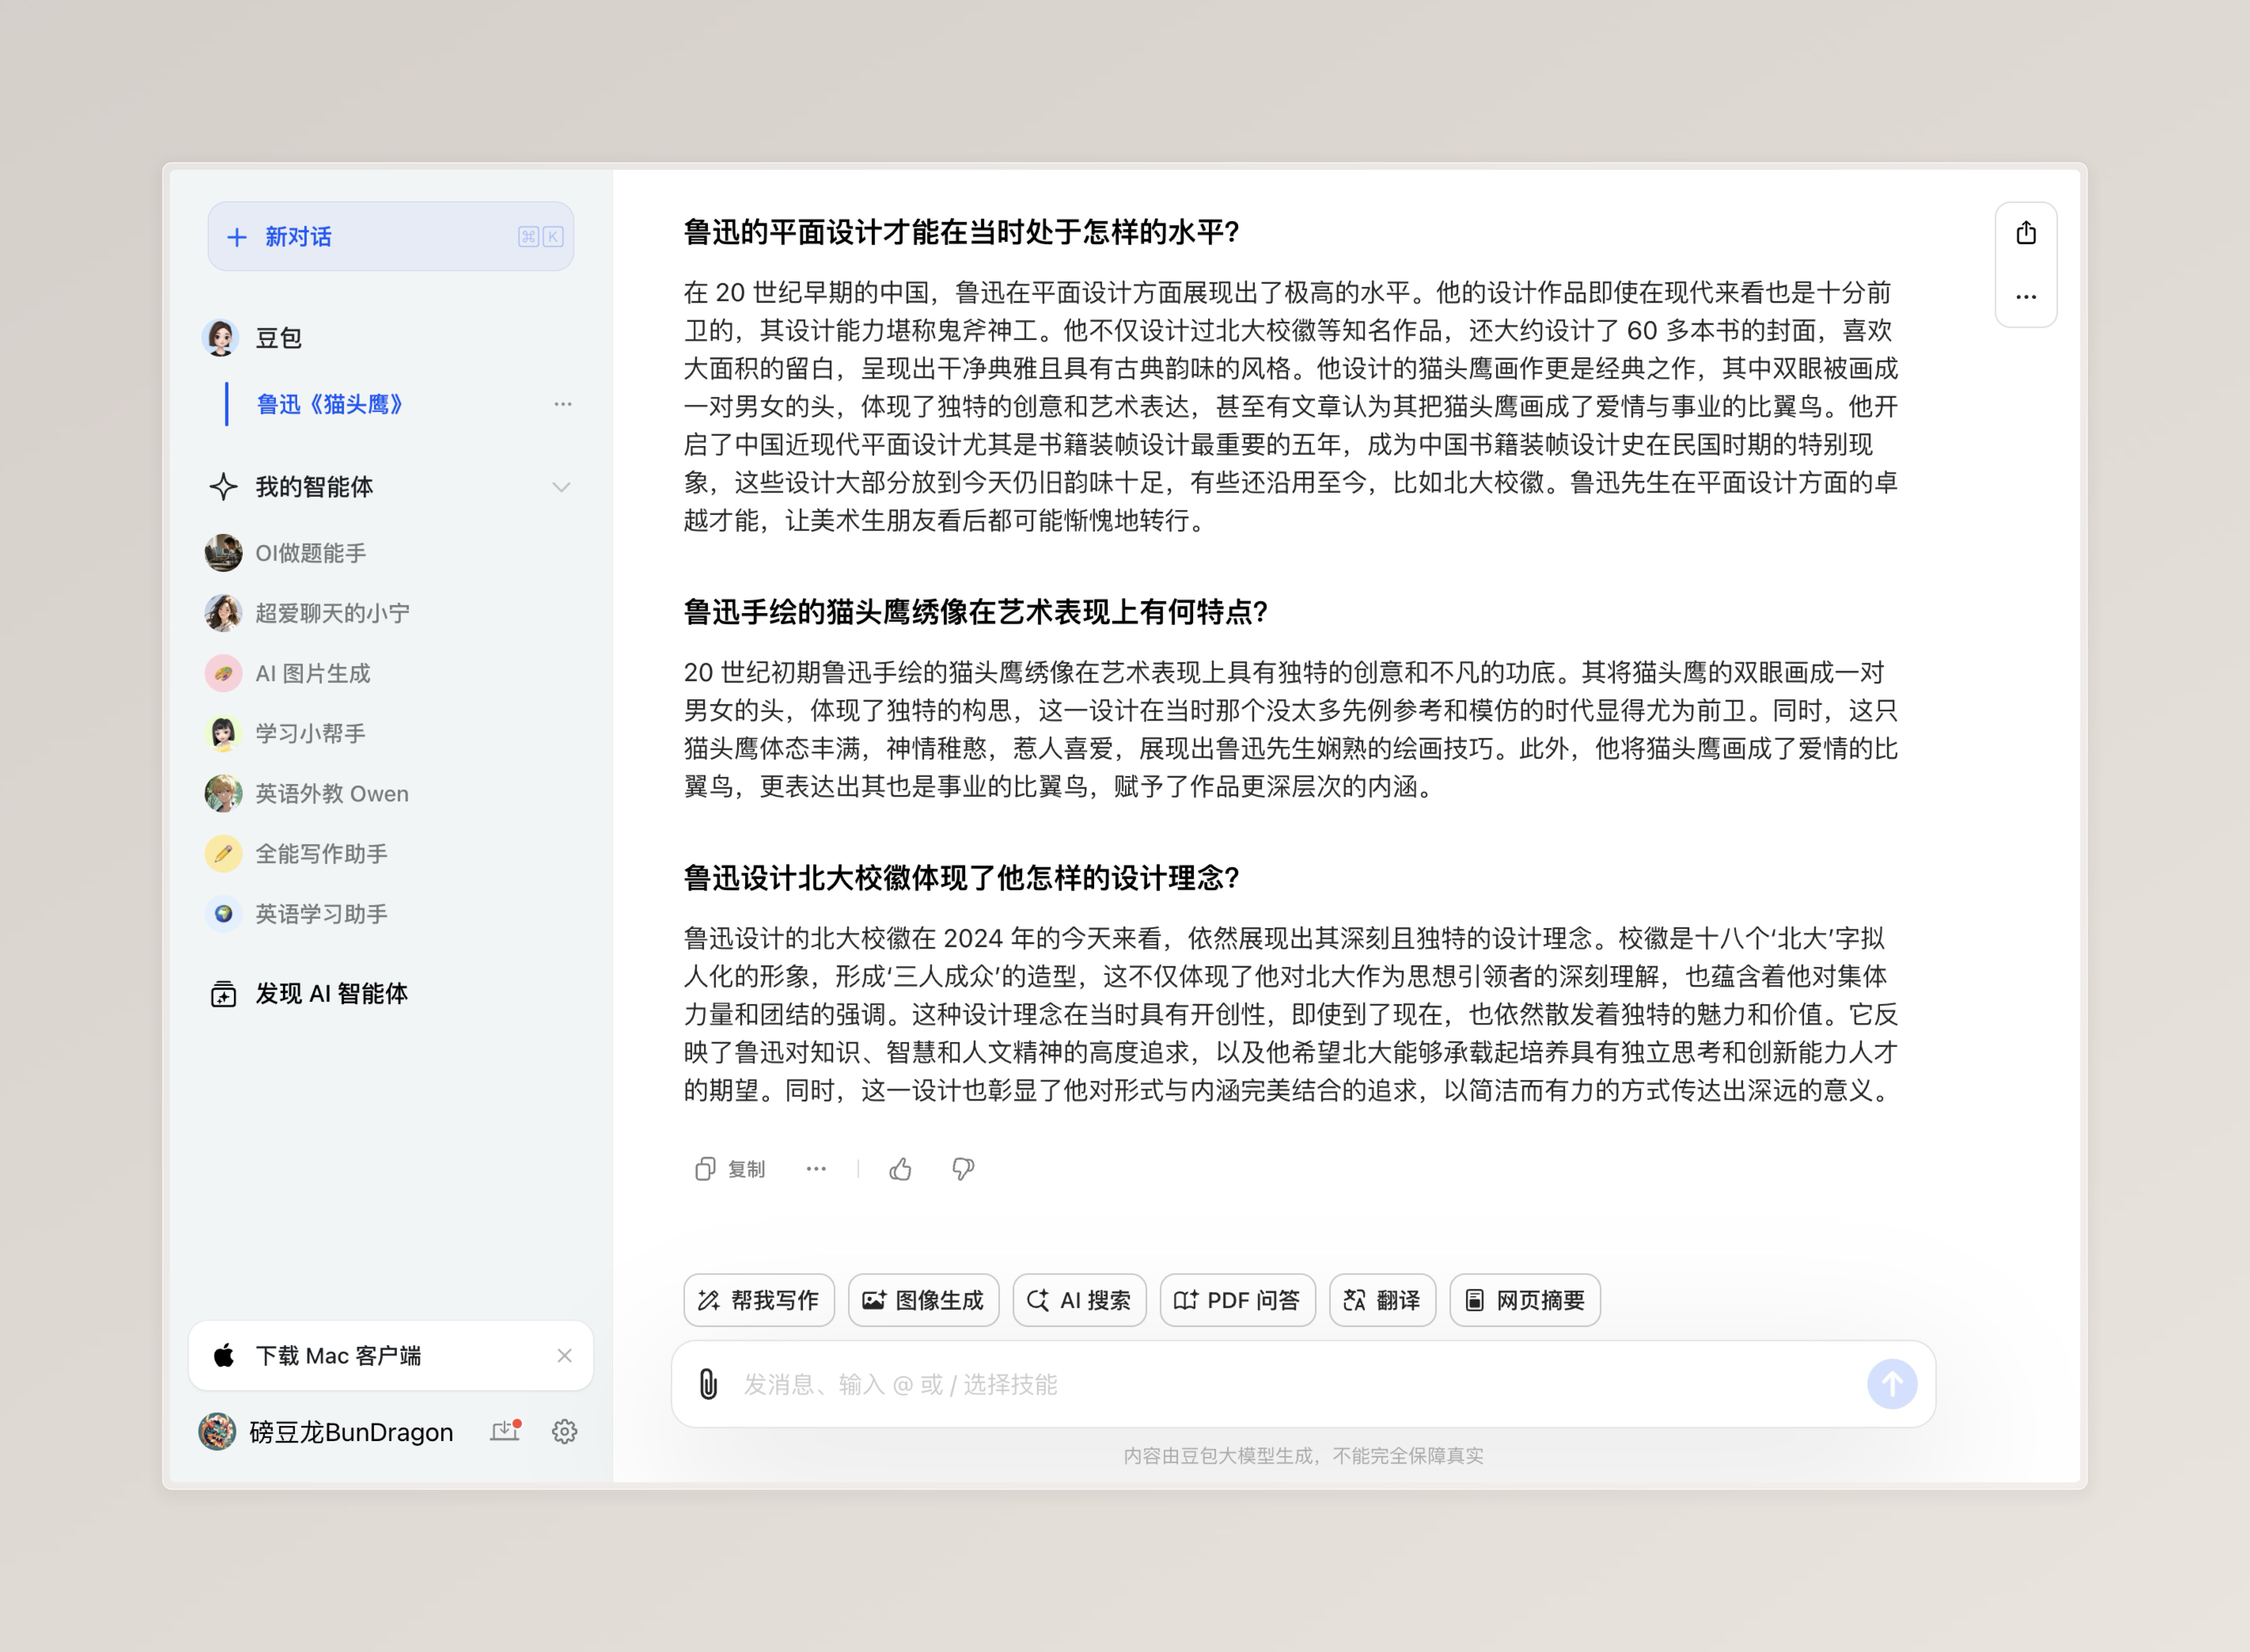Click the 我的智能体 sparkle icon
Screen dimensions: 2250x1652
[x=223, y=487]
